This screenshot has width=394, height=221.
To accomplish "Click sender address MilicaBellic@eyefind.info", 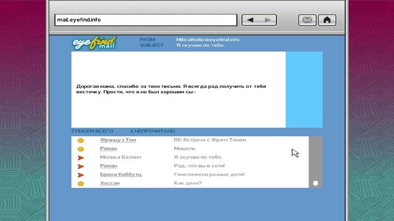I will tap(208, 39).
